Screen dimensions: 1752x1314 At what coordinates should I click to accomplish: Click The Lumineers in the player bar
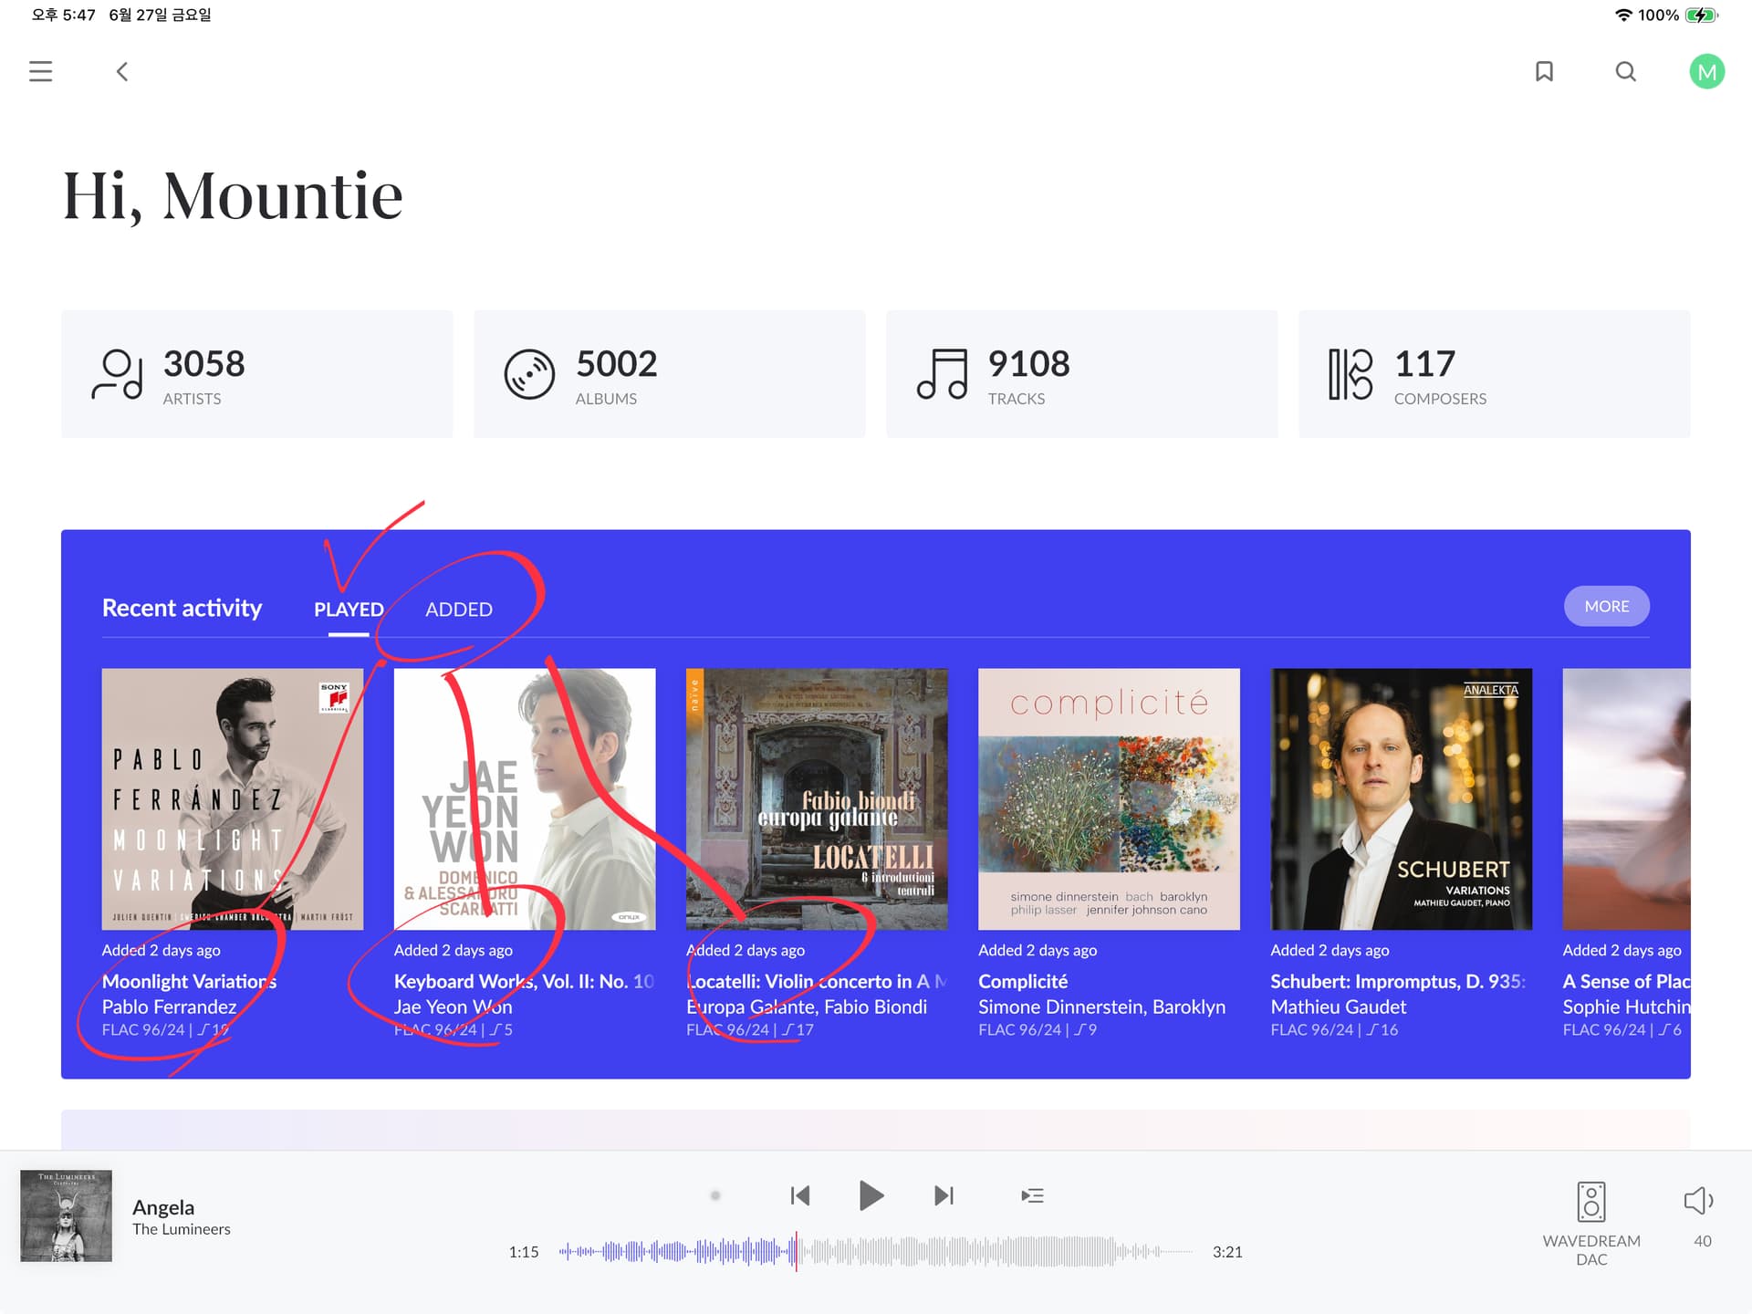click(x=181, y=1229)
